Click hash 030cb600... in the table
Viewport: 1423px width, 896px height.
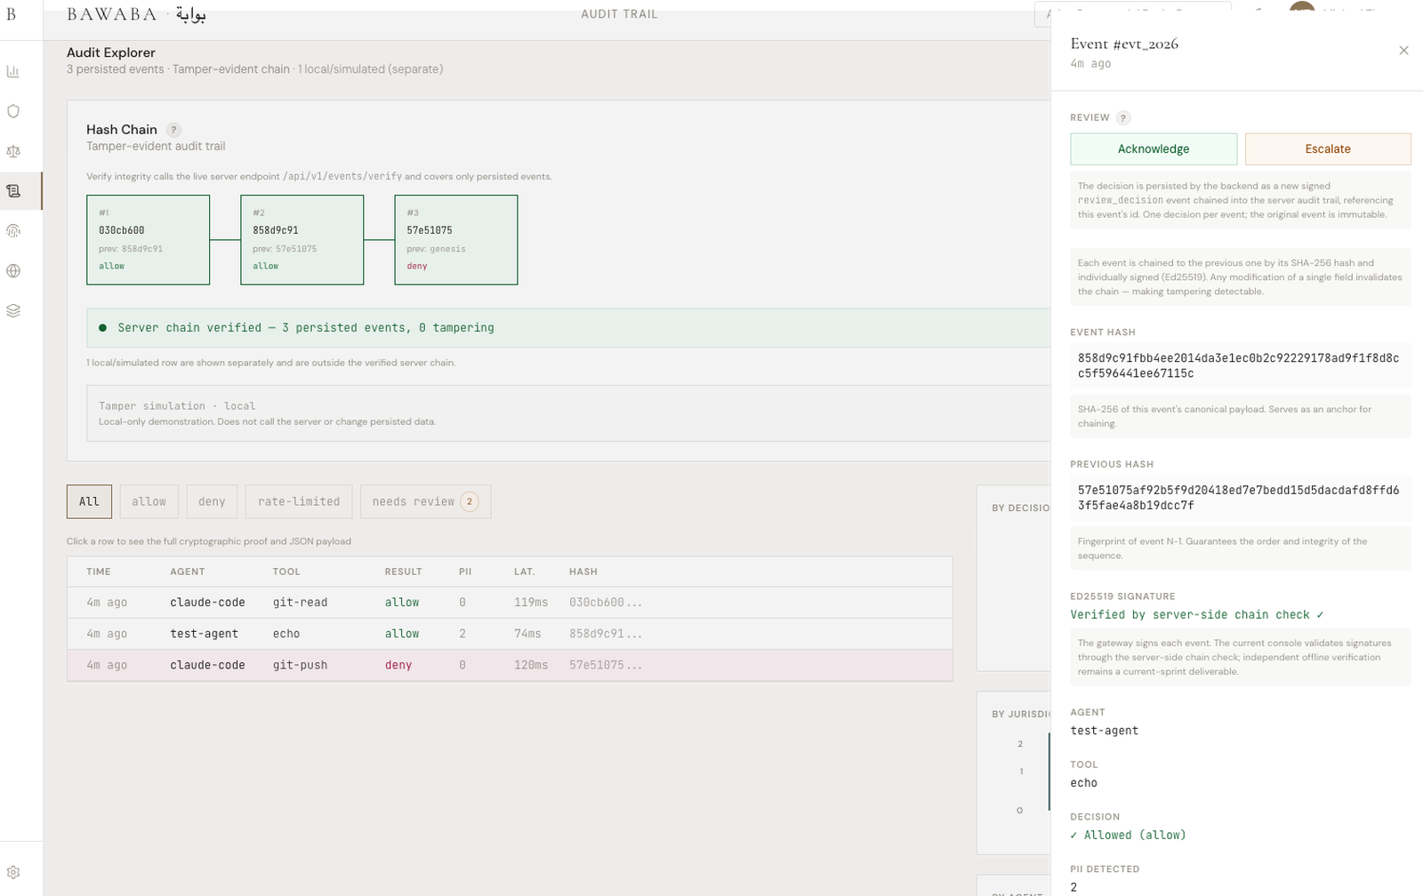(x=606, y=603)
